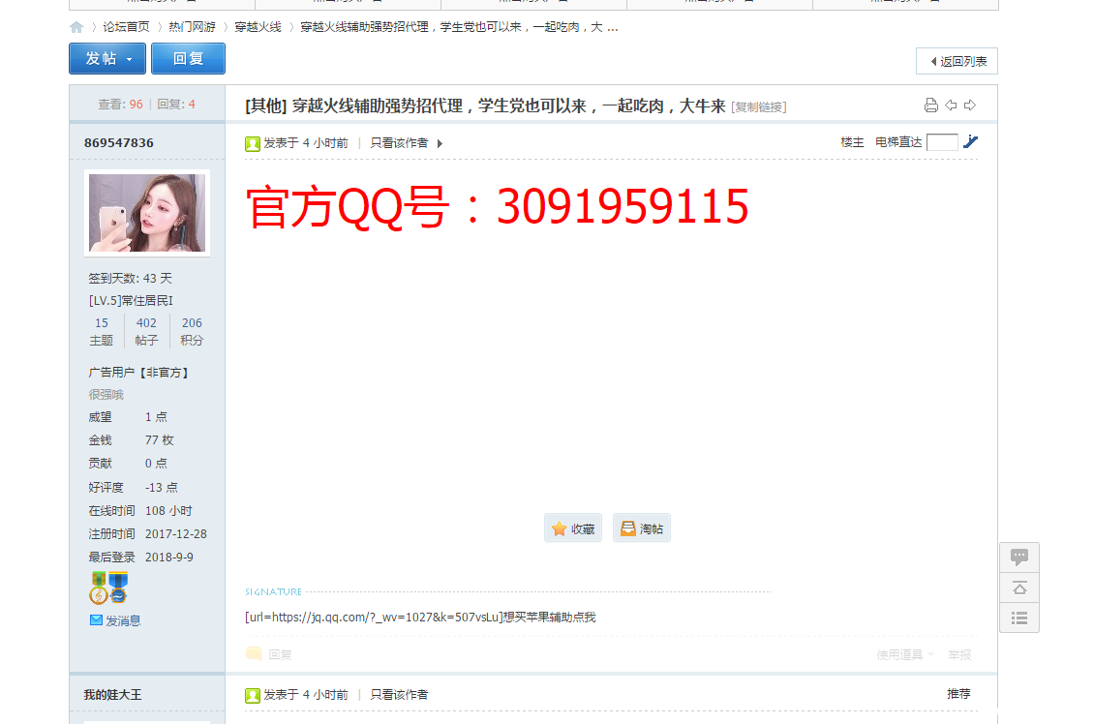Image resolution: width=1094 pixels, height=724 pixels.
Task: Click green user icon on second post
Action: (x=253, y=695)
